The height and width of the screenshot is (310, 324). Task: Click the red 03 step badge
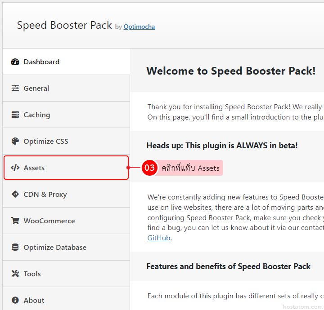pyautogui.click(x=149, y=168)
